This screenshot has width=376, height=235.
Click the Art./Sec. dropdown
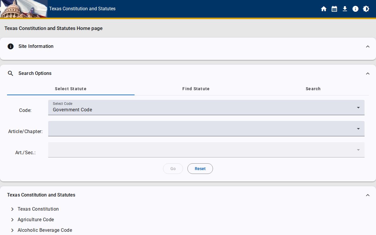coord(206,150)
